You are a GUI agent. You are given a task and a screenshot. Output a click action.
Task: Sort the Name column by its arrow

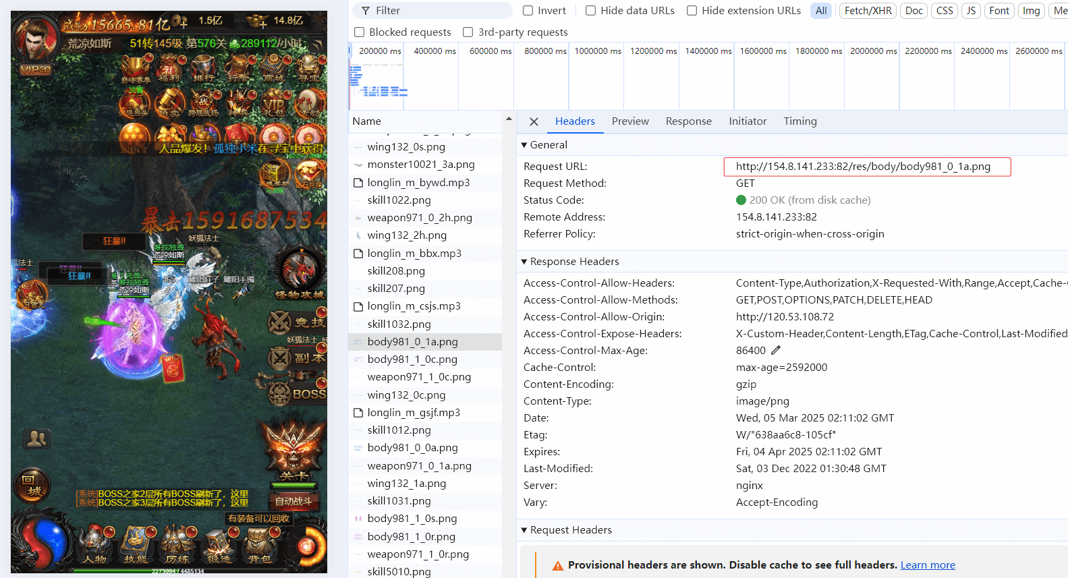pyautogui.click(x=509, y=119)
